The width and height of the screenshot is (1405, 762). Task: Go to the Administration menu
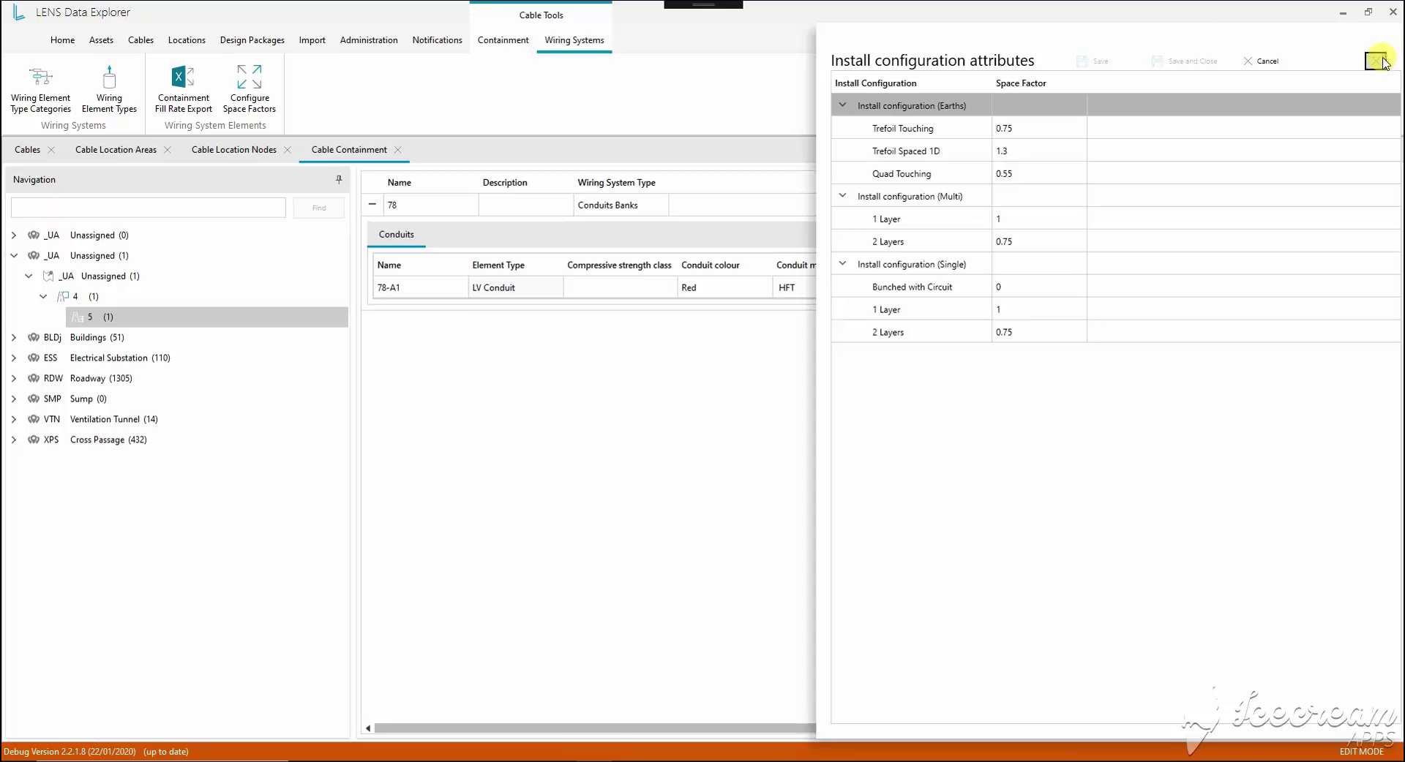pyautogui.click(x=369, y=40)
